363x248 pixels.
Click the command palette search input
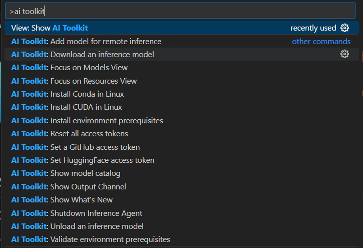click(180, 11)
